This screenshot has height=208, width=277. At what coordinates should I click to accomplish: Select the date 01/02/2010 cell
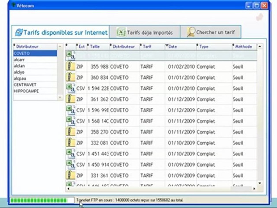coord(181,67)
